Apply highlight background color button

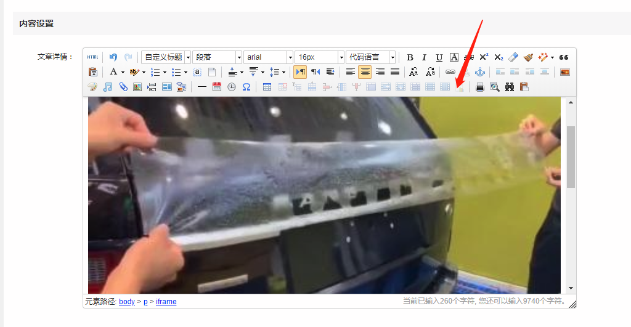click(x=134, y=72)
